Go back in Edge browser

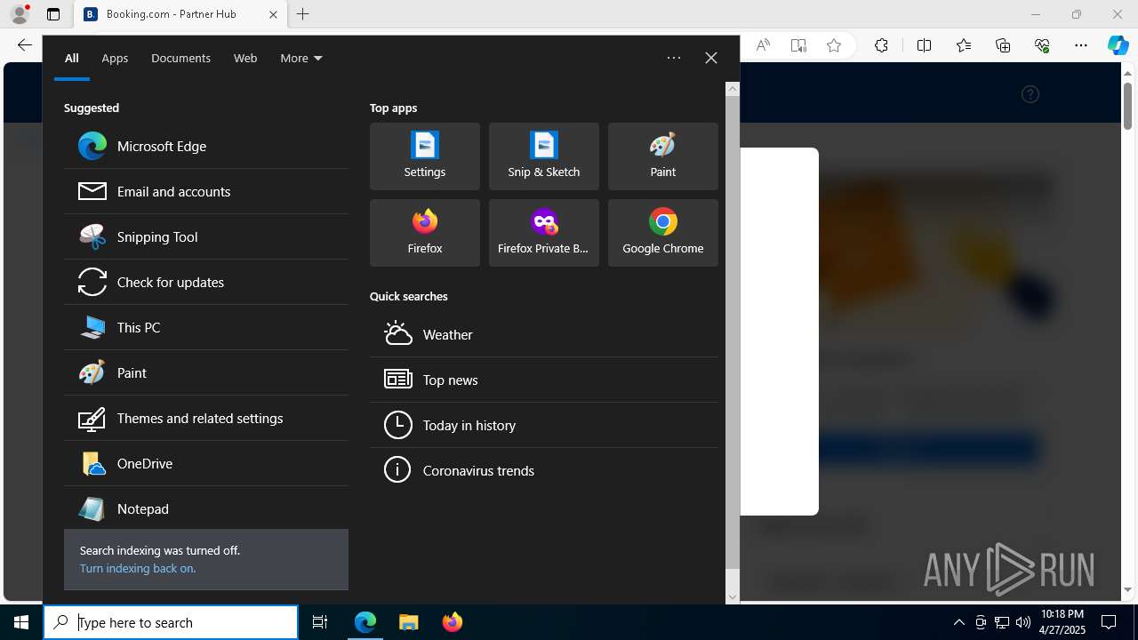pos(24,45)
